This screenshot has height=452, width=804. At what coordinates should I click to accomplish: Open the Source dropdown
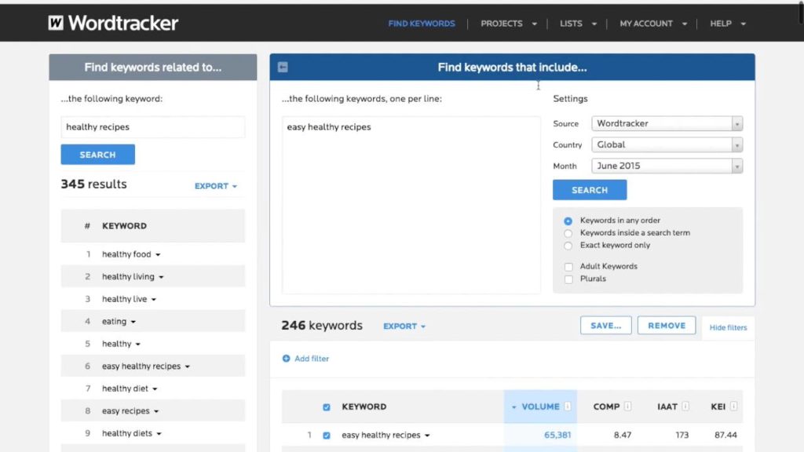pyautogui.click(x=667, y=123)
